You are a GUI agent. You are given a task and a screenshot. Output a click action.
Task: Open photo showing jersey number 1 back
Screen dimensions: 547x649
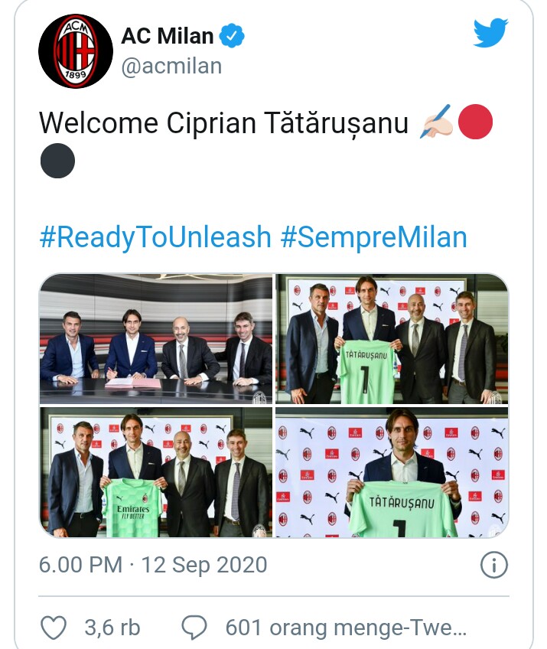coord(392,338)
